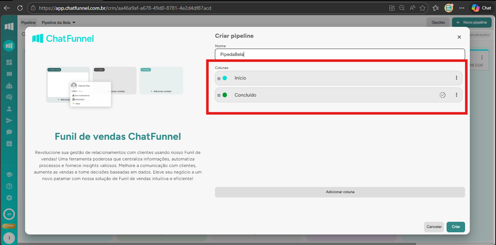The width and height of the screenshot is (496, 245).
Task: Click the ChatFunnel logo atop the sidebar
Action: (x=9, y=26)
